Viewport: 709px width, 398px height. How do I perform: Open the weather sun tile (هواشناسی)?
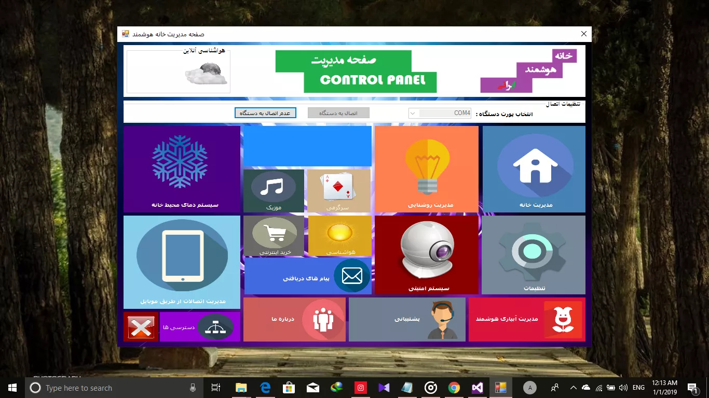pos(340,236)
